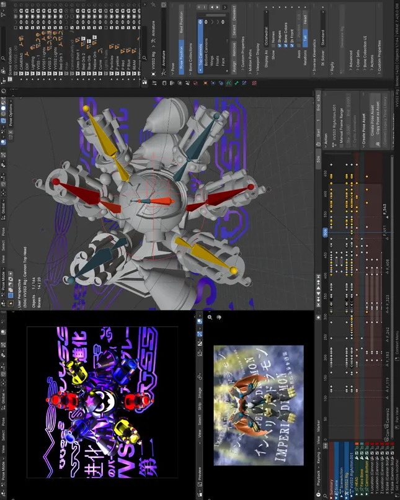400x500 pixels.
Task: Click the Pose Position button
Action: [x=181, y=57]
